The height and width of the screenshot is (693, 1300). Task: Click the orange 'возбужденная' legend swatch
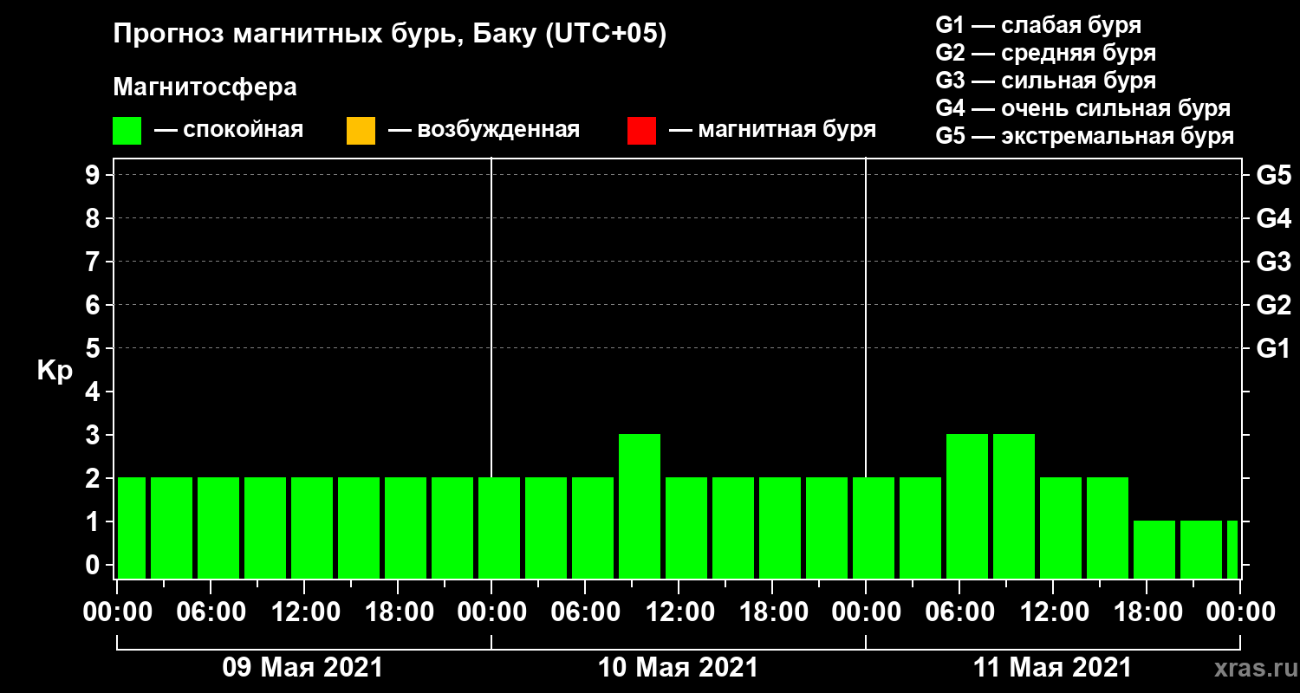[361, 131]
